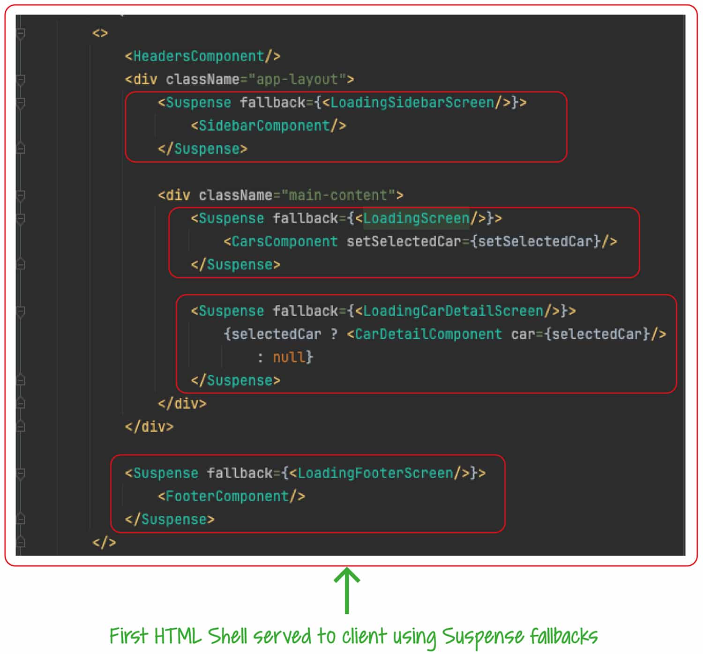This screenshot has height=654, width=703.
Task: Collapse the fragment opening tag fold marker
Action: 21,33
